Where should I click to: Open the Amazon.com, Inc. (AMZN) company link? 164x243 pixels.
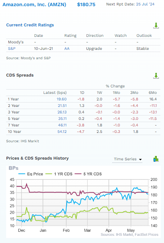pos(34,4)
